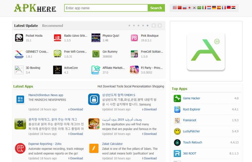Open Zakat Calculator title link
The width and height of the screenshot is (252, 162).
point(112,144)
